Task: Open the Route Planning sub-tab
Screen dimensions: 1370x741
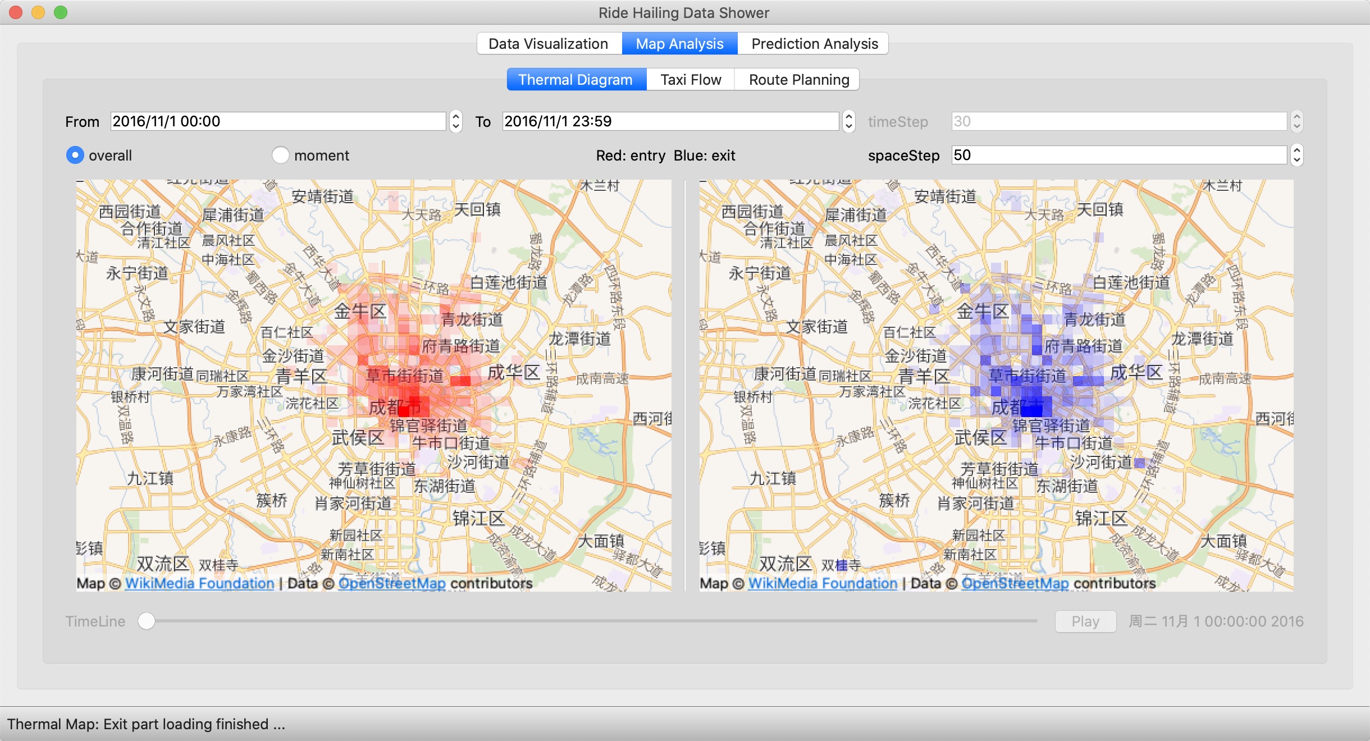Action: tap(798, 80)
